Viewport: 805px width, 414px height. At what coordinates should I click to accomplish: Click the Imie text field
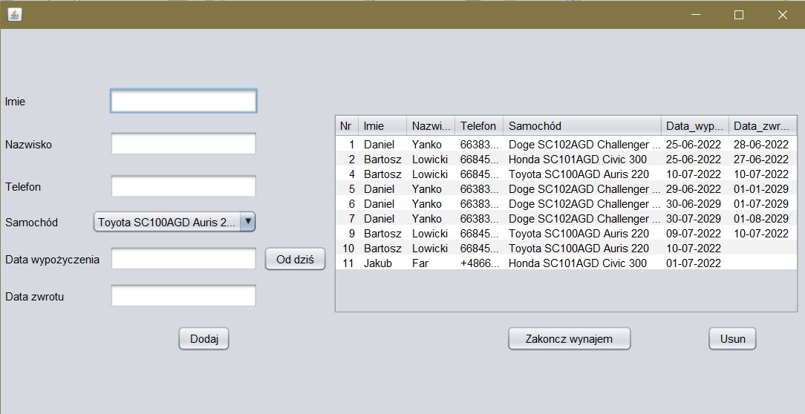pyautogui.click(x=183, y=102)
